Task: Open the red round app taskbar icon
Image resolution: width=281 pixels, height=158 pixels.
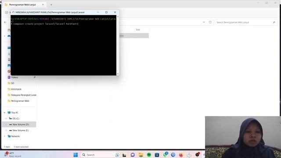Action: click(181, 155)
